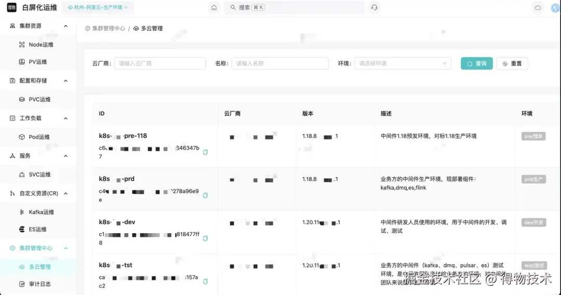The width and height of the screenshot is (561, 295).
Task: Open PV运维 menu item
Action: pyautogui.click(x=38, y=62)
